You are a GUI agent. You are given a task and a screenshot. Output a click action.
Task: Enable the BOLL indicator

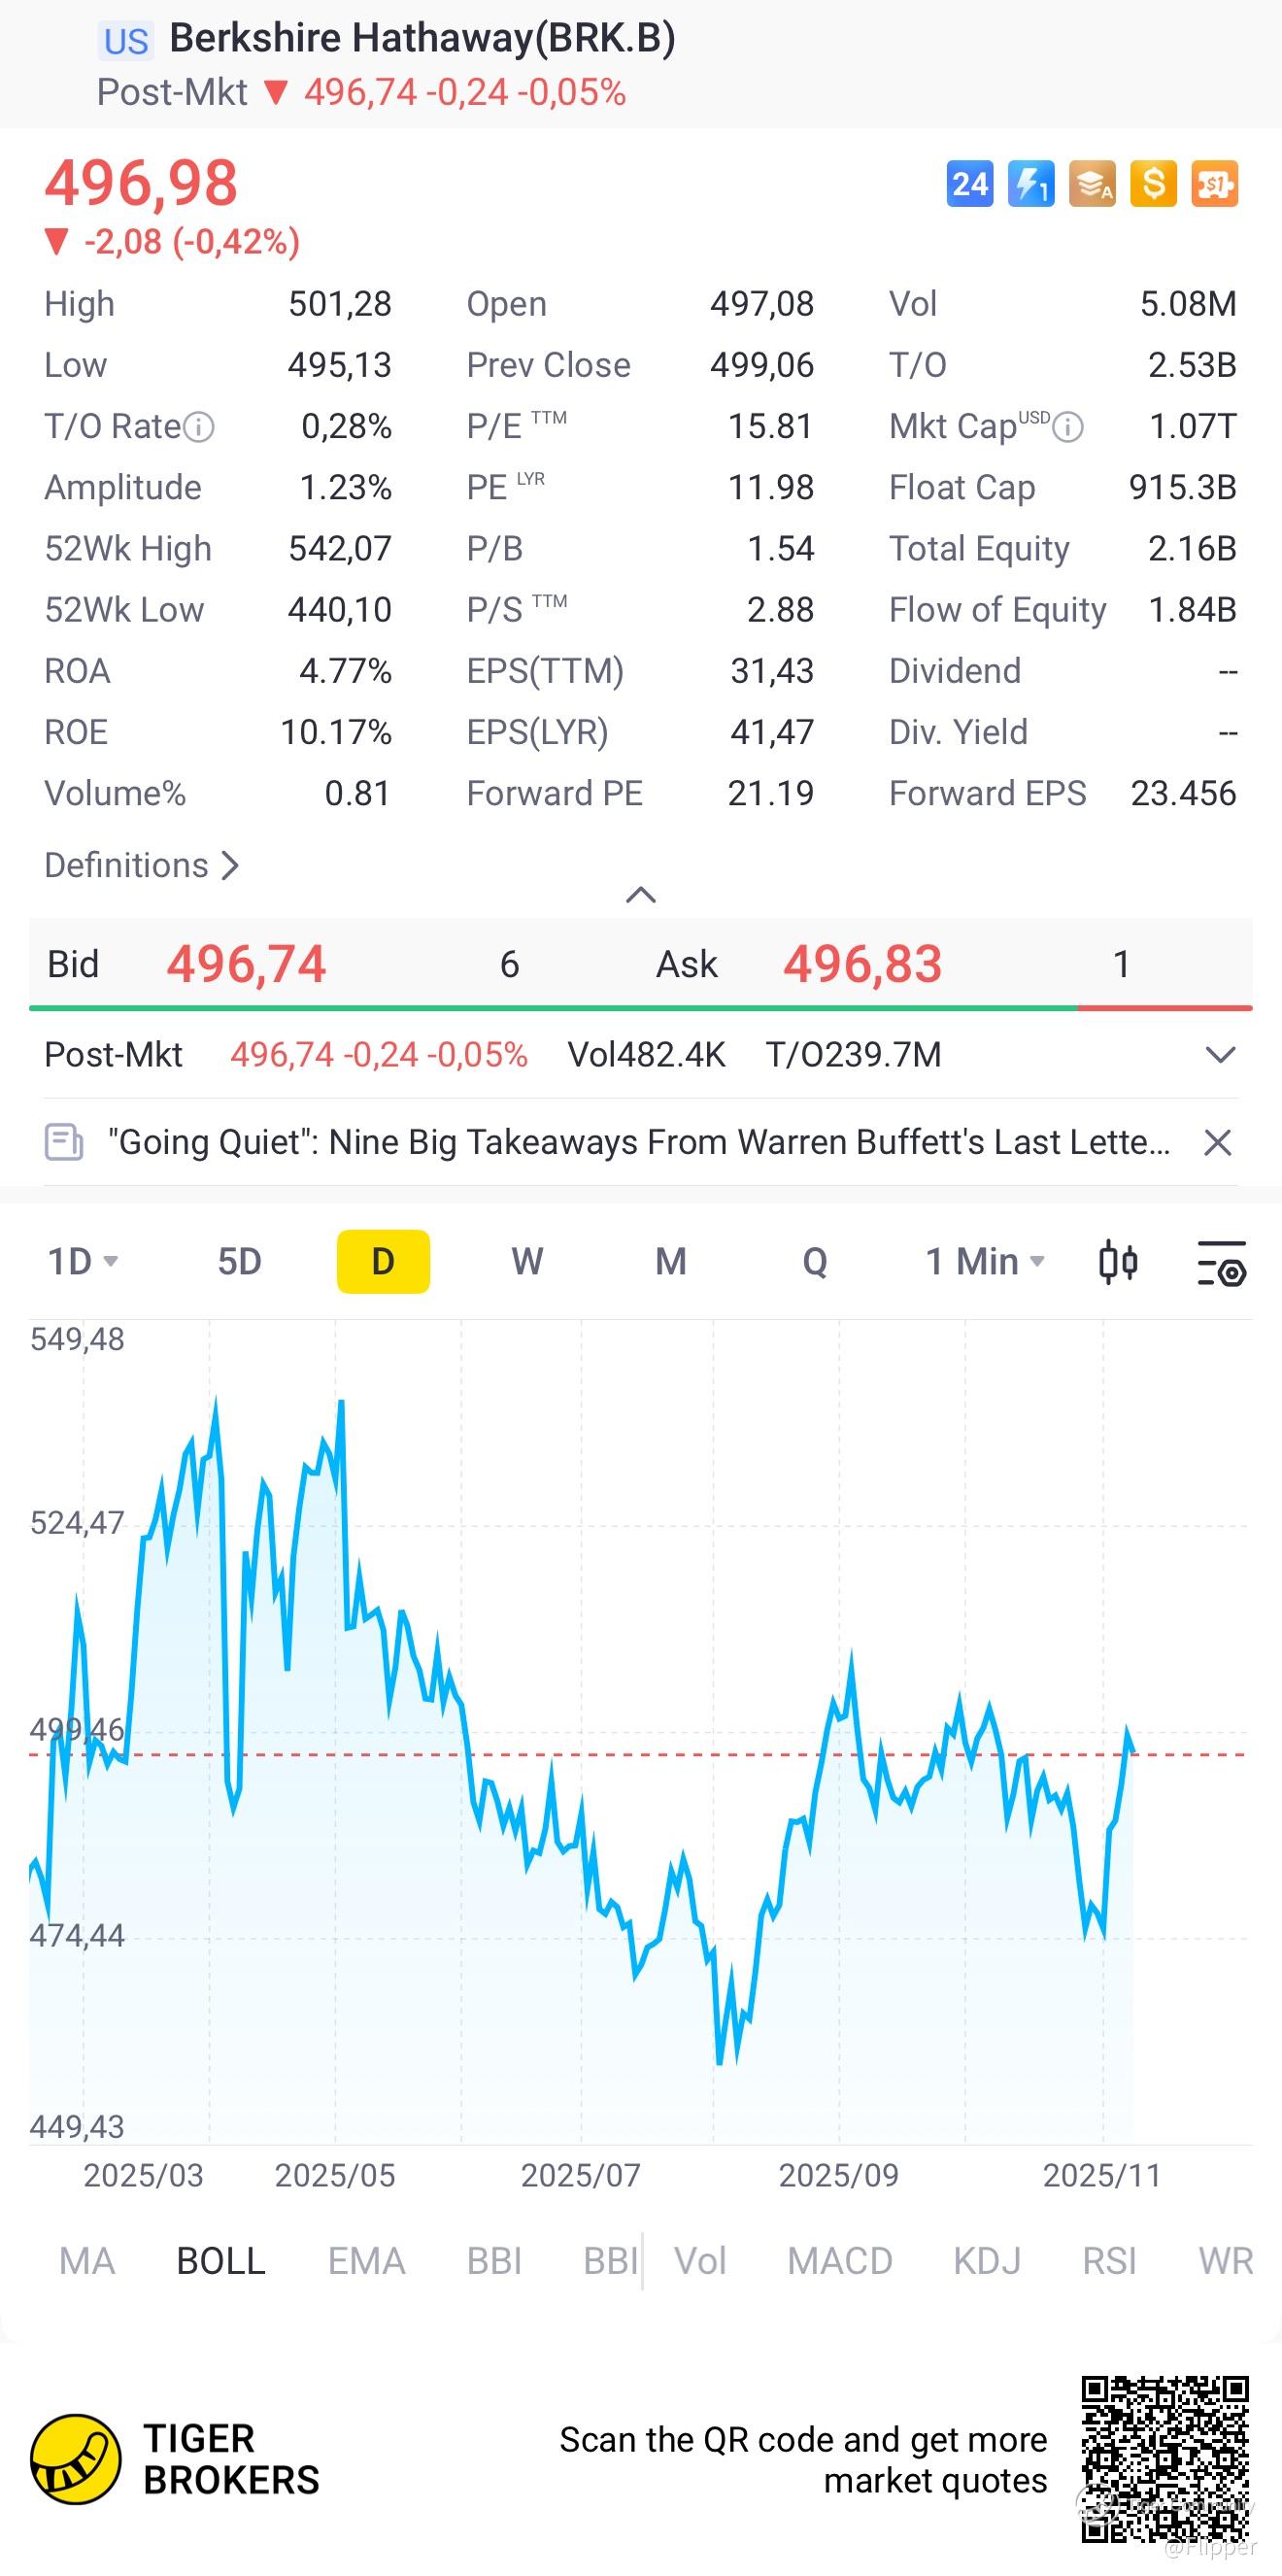point(221,2261)
